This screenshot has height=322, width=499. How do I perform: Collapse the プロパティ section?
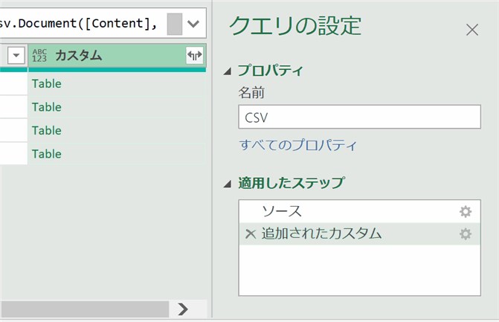(228, 71)
